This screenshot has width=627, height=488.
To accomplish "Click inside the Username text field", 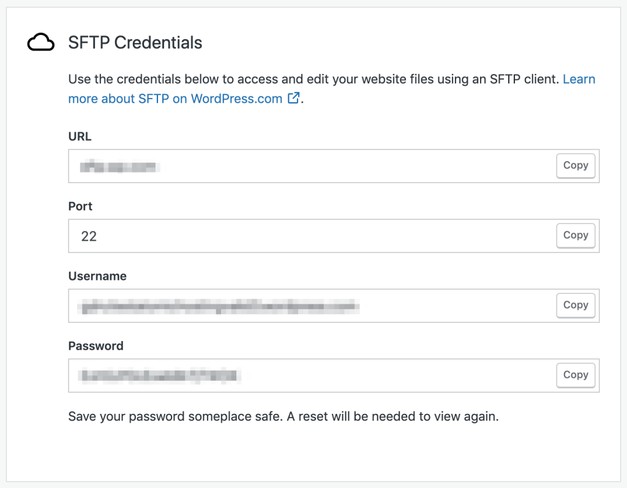I will [x=312, y=306].
